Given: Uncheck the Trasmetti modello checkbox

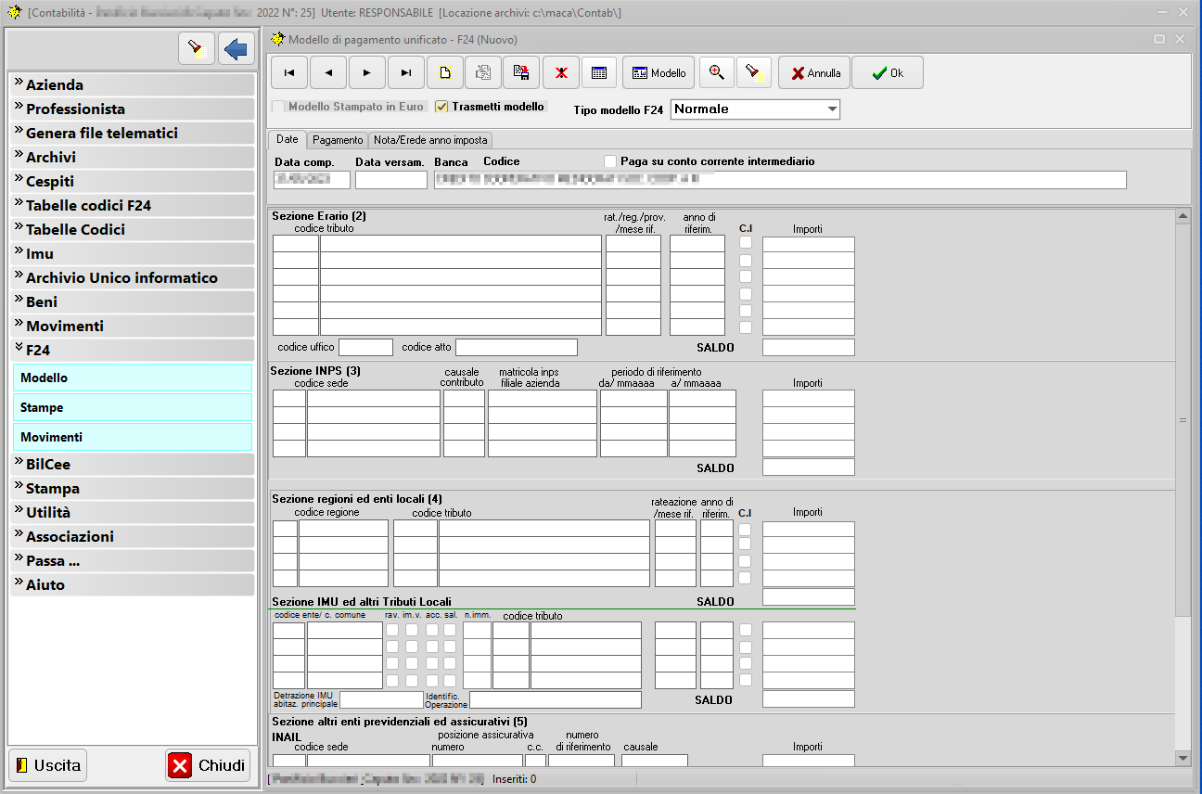Looking at the screenshot, I should point(442,107).
